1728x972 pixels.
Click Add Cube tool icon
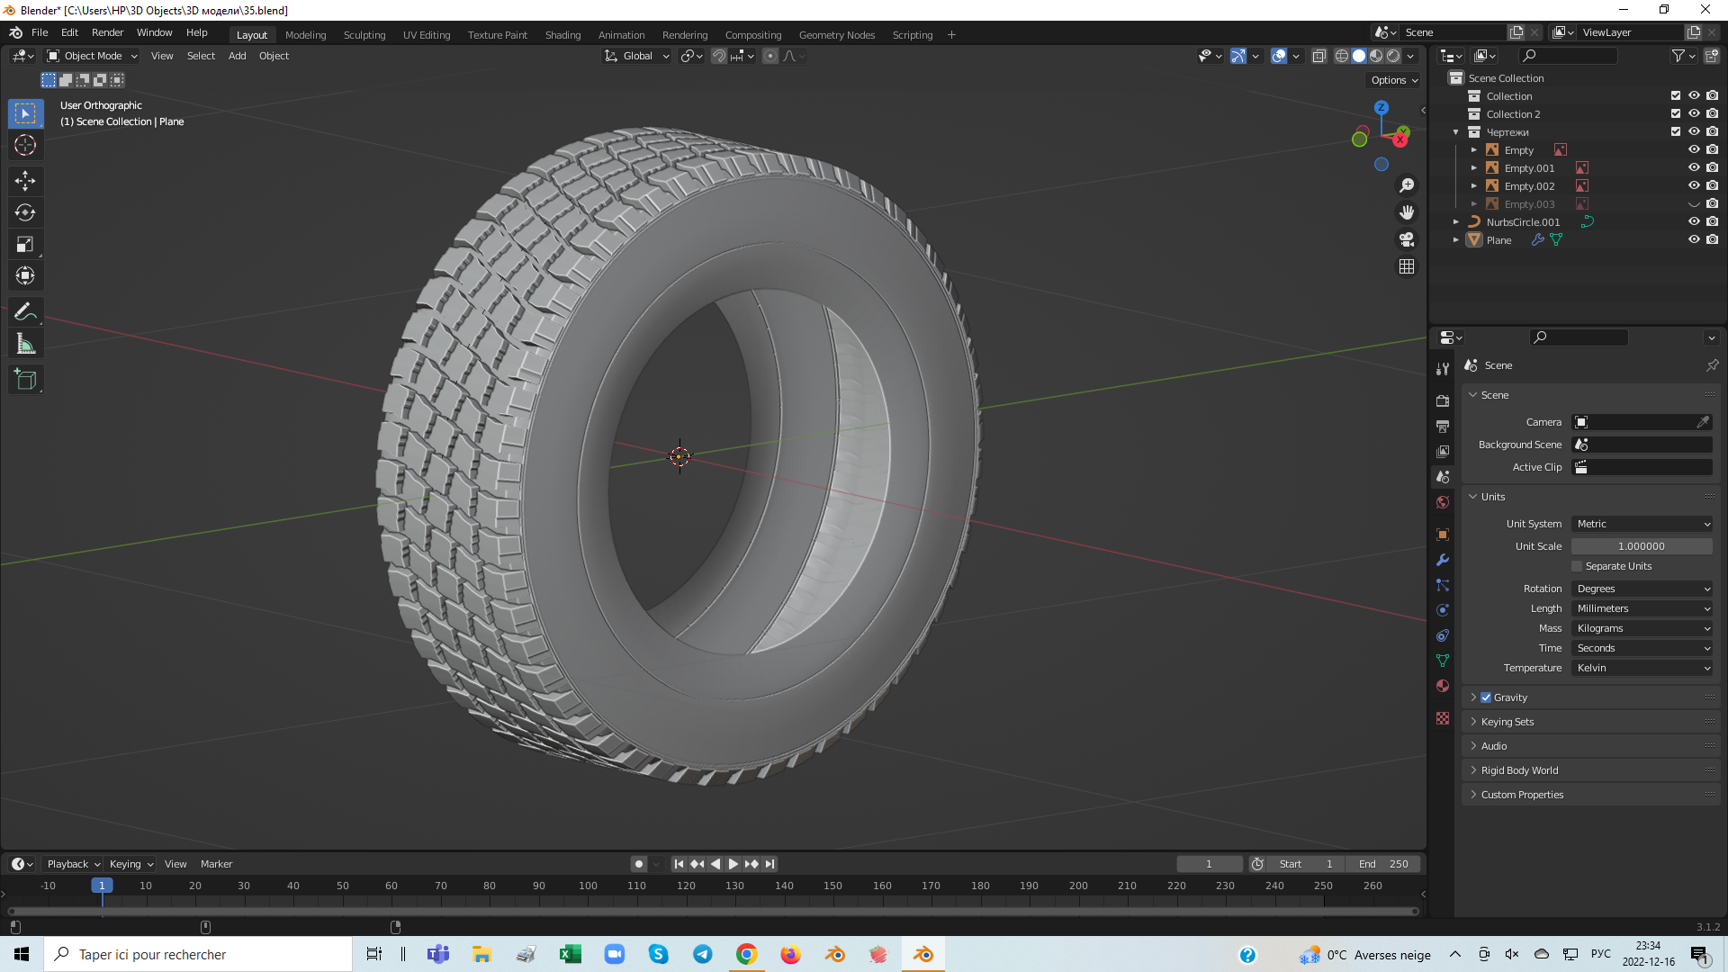point(25,380)
